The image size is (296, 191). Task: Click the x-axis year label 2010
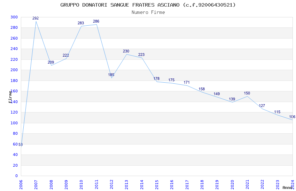point(81,185)
